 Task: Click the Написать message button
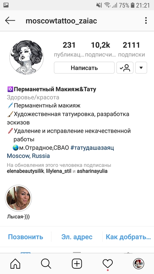click(x=84, y=68)
